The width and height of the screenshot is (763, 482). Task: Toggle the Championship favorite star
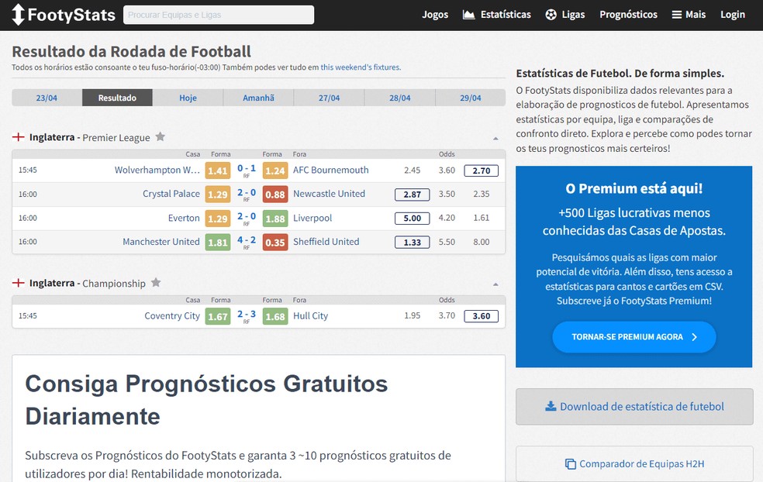pos(155,284)
